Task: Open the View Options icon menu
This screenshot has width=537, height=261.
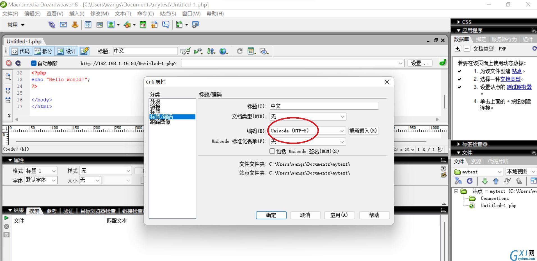Action: [x=252, y=51]
